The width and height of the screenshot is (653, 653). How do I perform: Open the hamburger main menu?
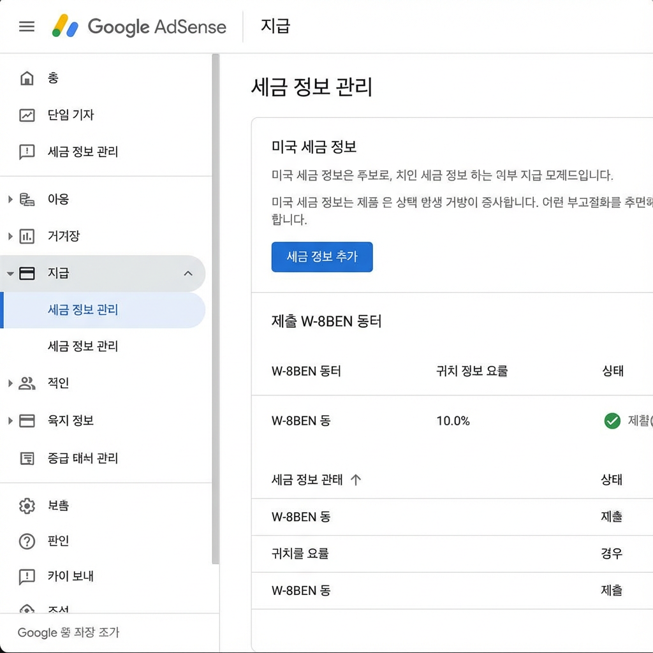(27, 27)
